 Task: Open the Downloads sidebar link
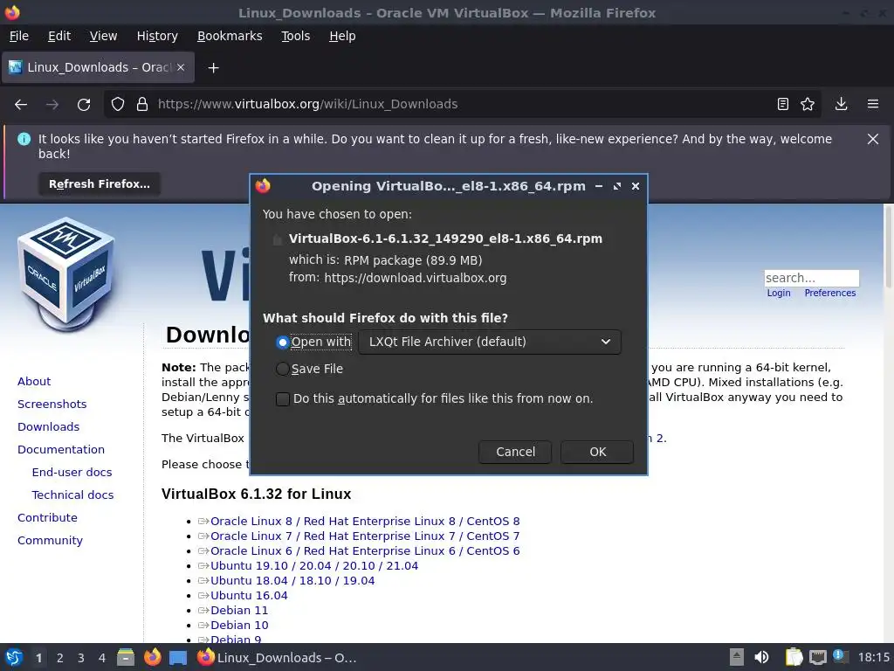(x=49, y=426)
